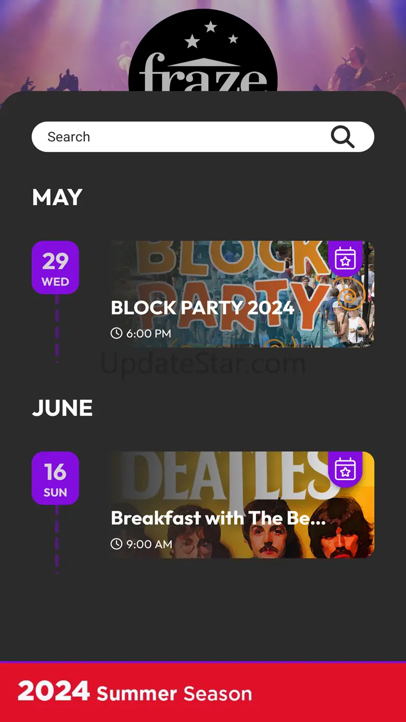Viewport: 406px width, 722px height.
Task: Click the clock icon next to 6:00 PM
Action: [117, 333]
